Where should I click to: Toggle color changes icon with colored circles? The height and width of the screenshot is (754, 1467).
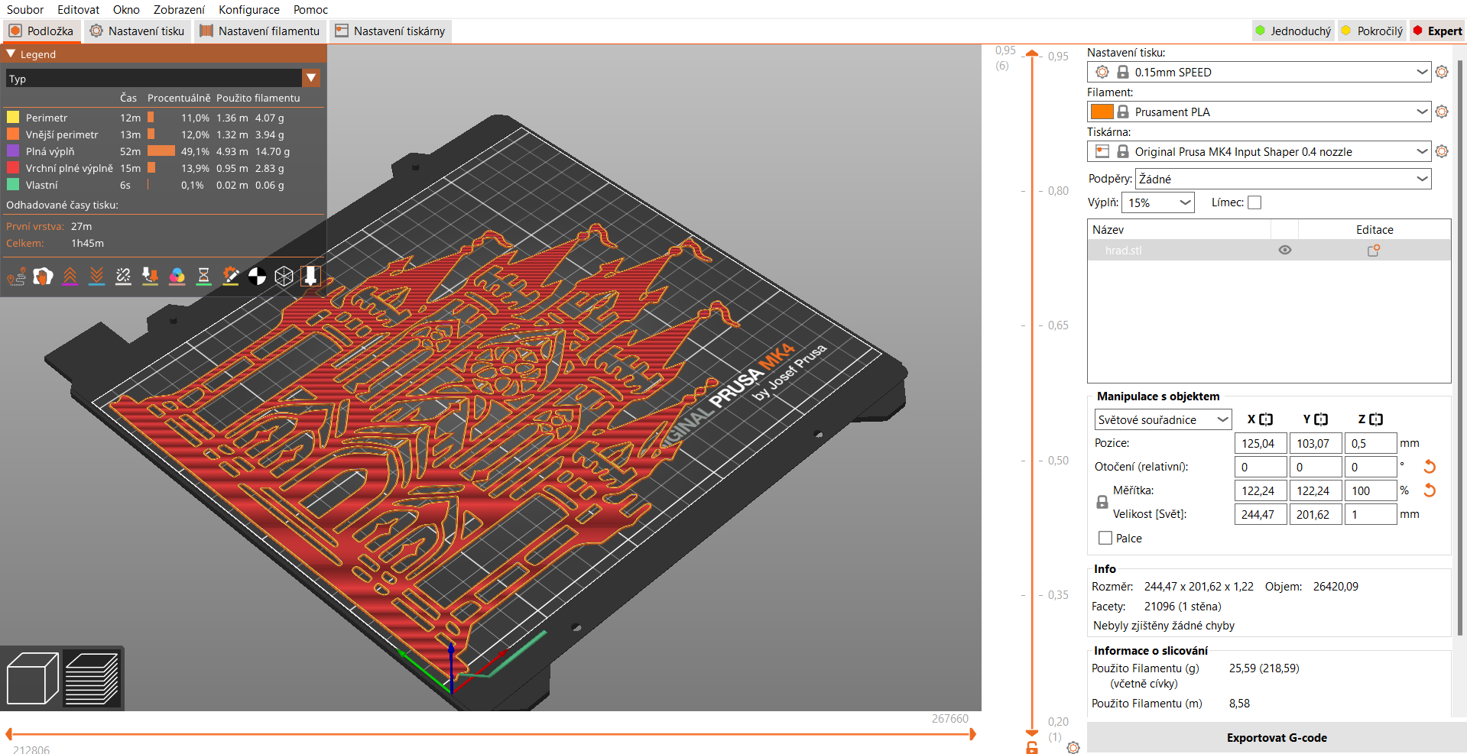pyautogui.click(x=177, y=277)
